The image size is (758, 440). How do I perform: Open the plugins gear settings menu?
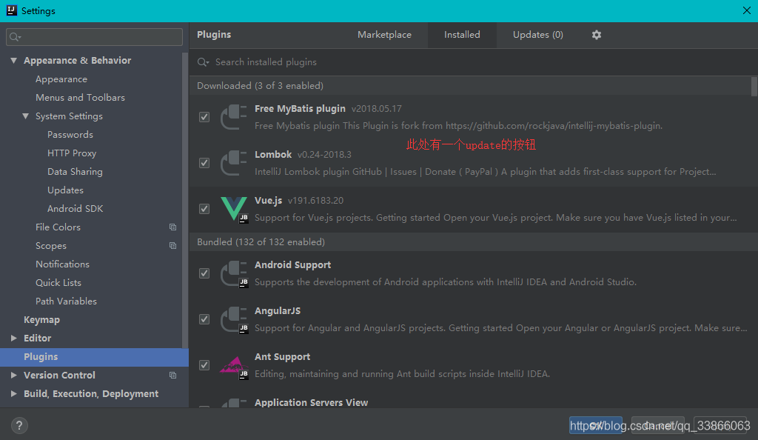(597, 35)
